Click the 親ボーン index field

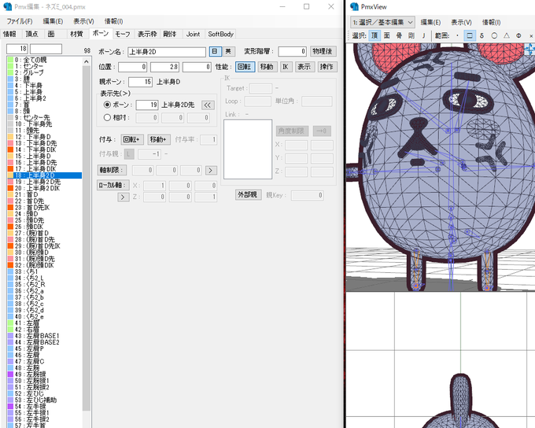click(x=140, y=82)
